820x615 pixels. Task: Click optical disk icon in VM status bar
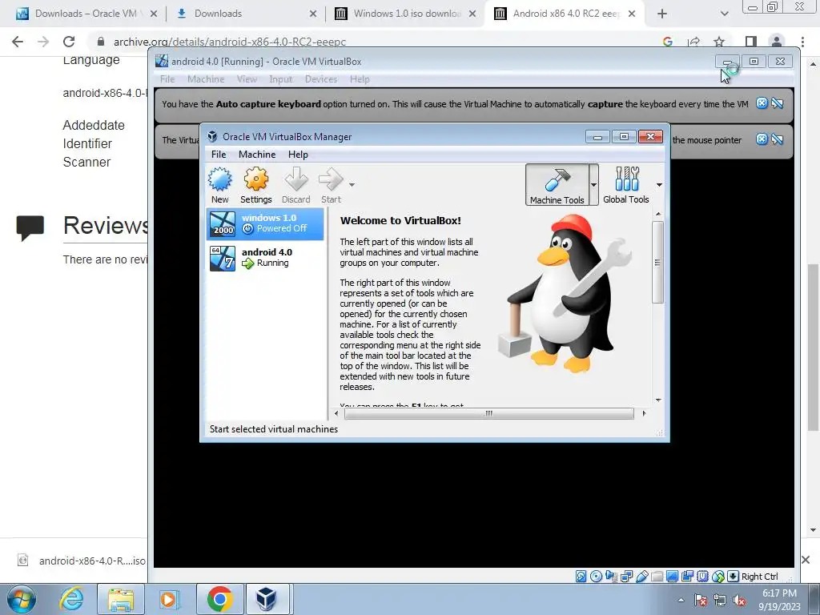tap(596, 577)
